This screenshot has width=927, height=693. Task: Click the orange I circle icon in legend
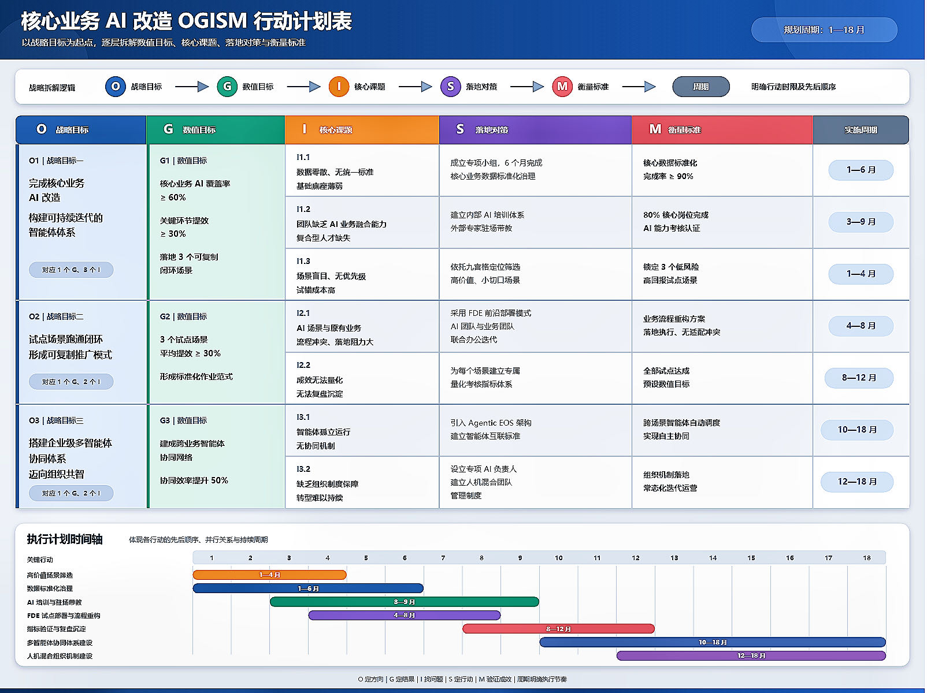click(x=339, y=87)
